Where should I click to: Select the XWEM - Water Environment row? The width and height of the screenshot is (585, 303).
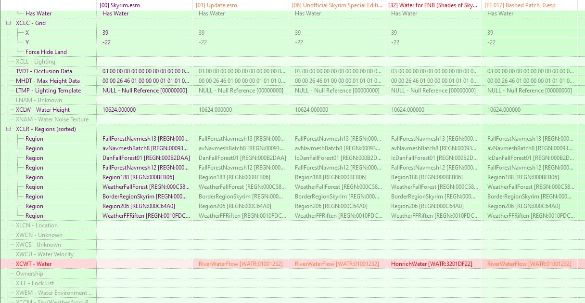coord(54,293)
